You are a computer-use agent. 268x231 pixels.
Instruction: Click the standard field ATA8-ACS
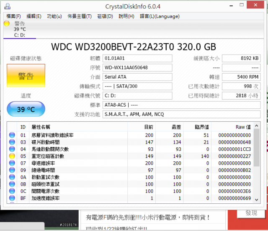pyautogui.click(x=181, y=105)
